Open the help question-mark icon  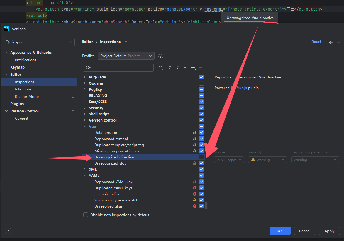8,231
